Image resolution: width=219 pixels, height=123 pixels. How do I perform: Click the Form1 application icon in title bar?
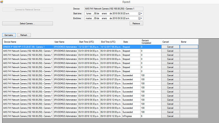tap(2, 2)
